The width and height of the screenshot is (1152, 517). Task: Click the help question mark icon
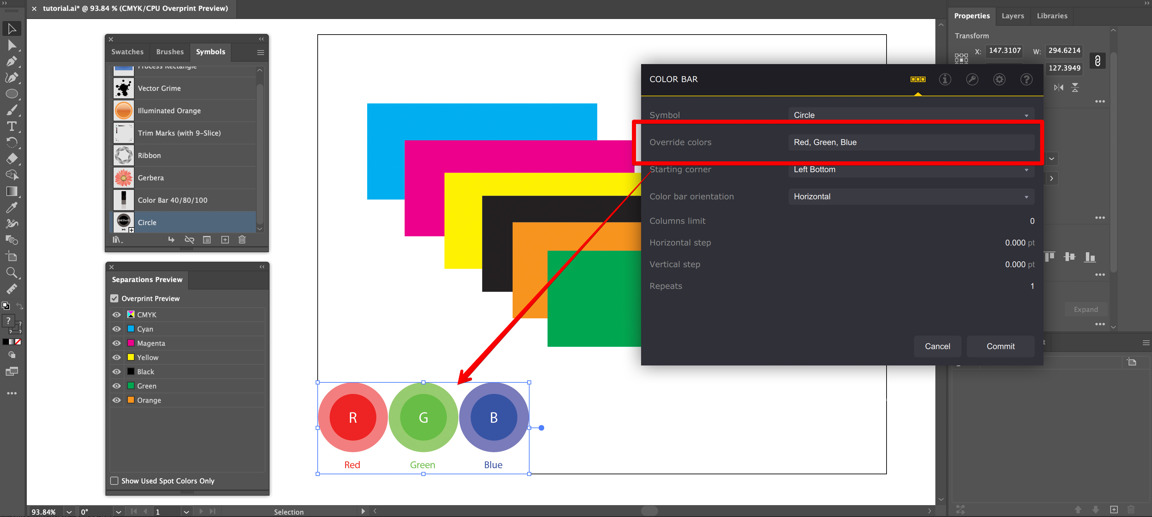coord(1026,79)
